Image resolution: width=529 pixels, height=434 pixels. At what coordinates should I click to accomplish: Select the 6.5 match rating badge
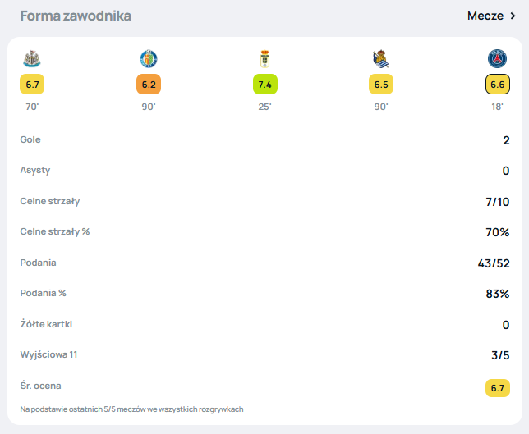click(x=381, y=84)
